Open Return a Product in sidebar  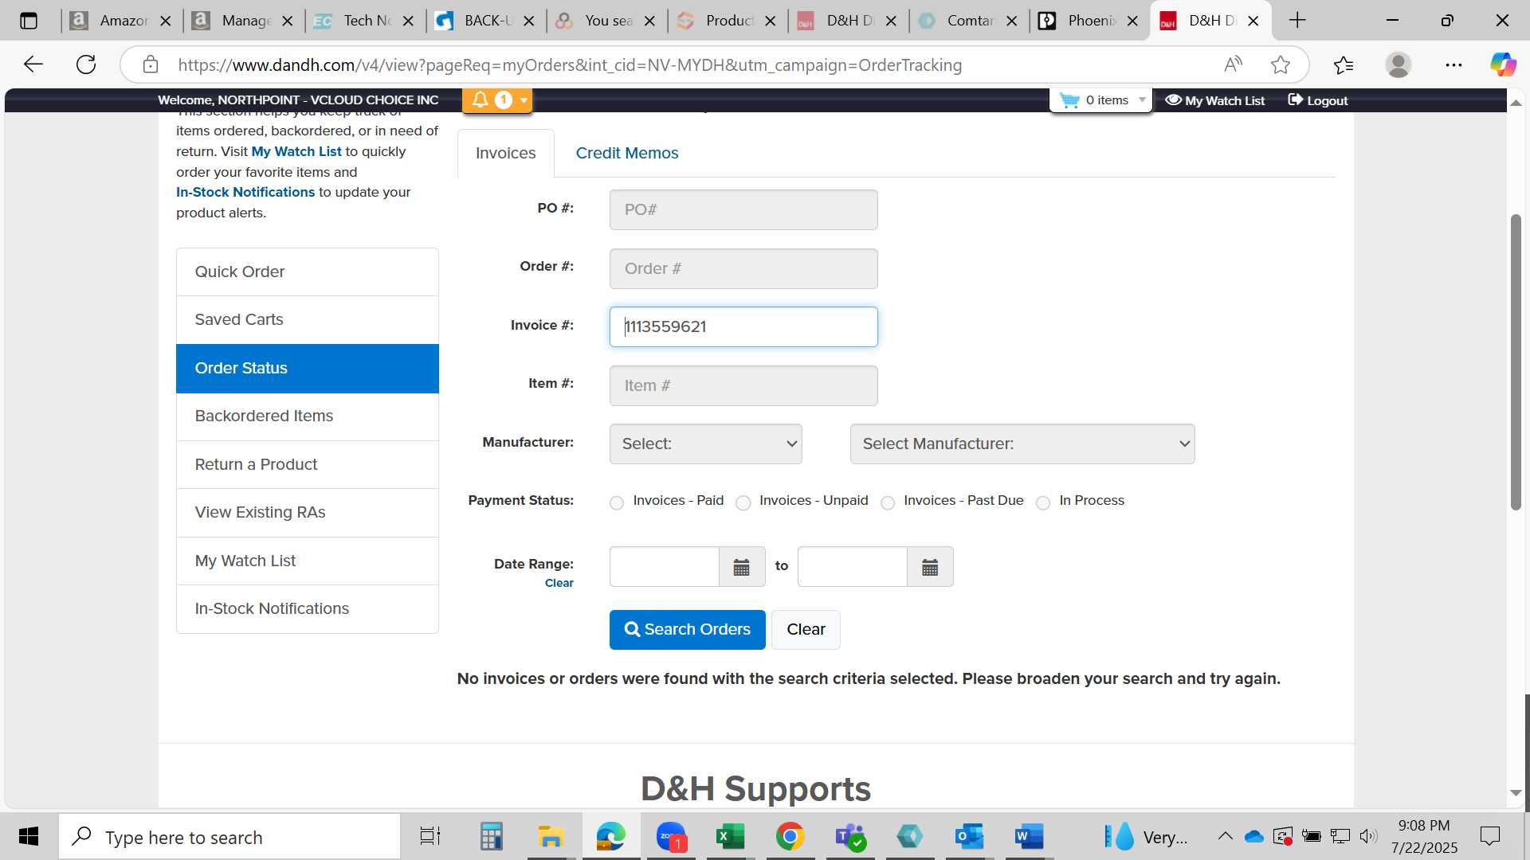(307, 464)
